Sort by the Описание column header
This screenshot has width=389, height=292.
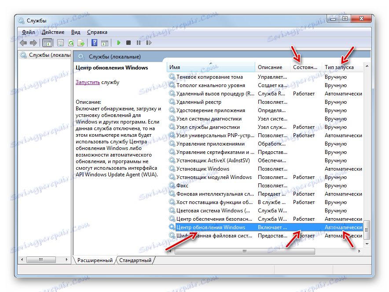click(x=272, y=67)
